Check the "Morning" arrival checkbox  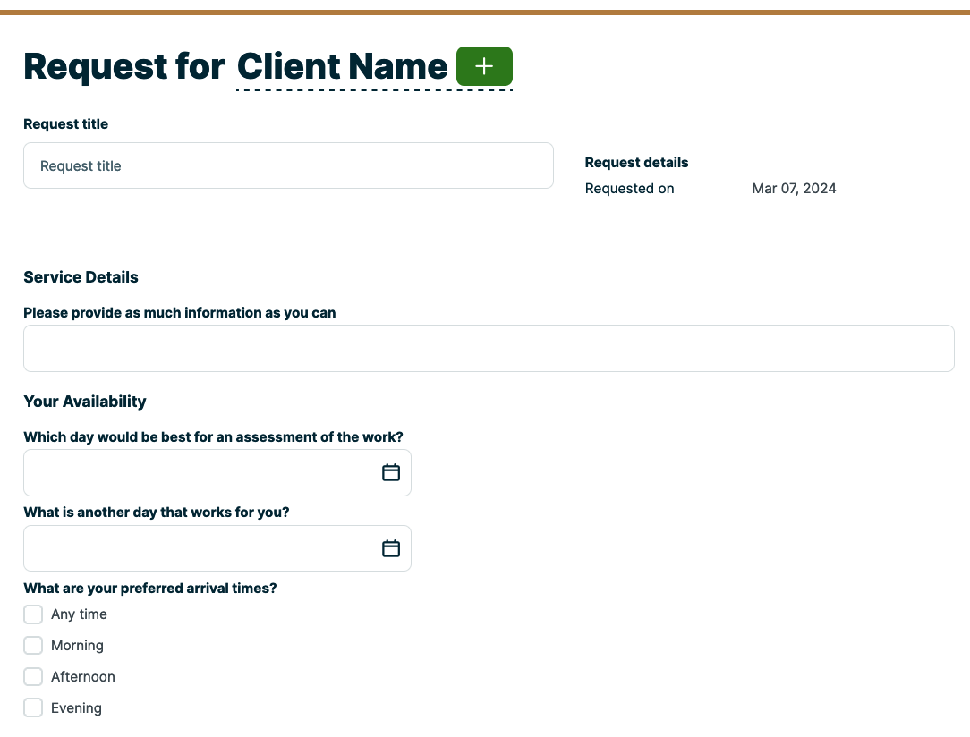coord(33,645)
